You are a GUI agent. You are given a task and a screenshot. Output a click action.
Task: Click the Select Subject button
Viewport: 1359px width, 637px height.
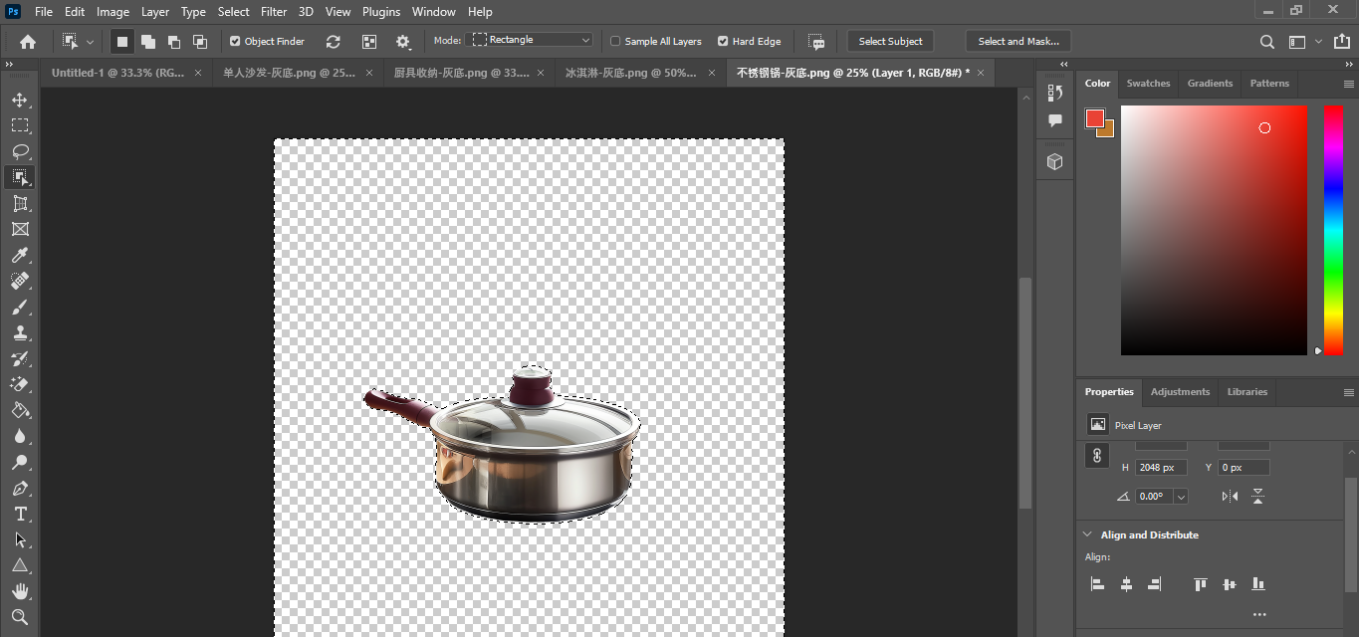point(890,42)
